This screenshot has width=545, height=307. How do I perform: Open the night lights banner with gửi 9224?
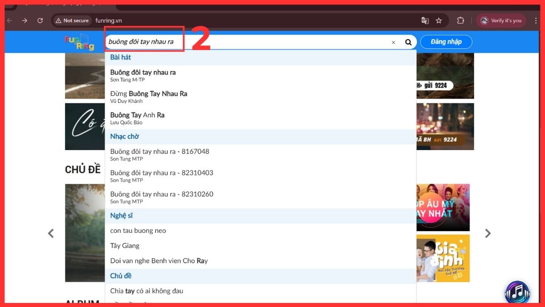pos(445,126)
